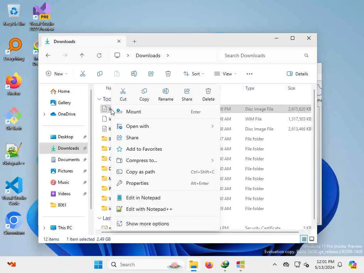Open 8061 folder in sidebar
The image size is (364, 273).
tap(62, 205)
